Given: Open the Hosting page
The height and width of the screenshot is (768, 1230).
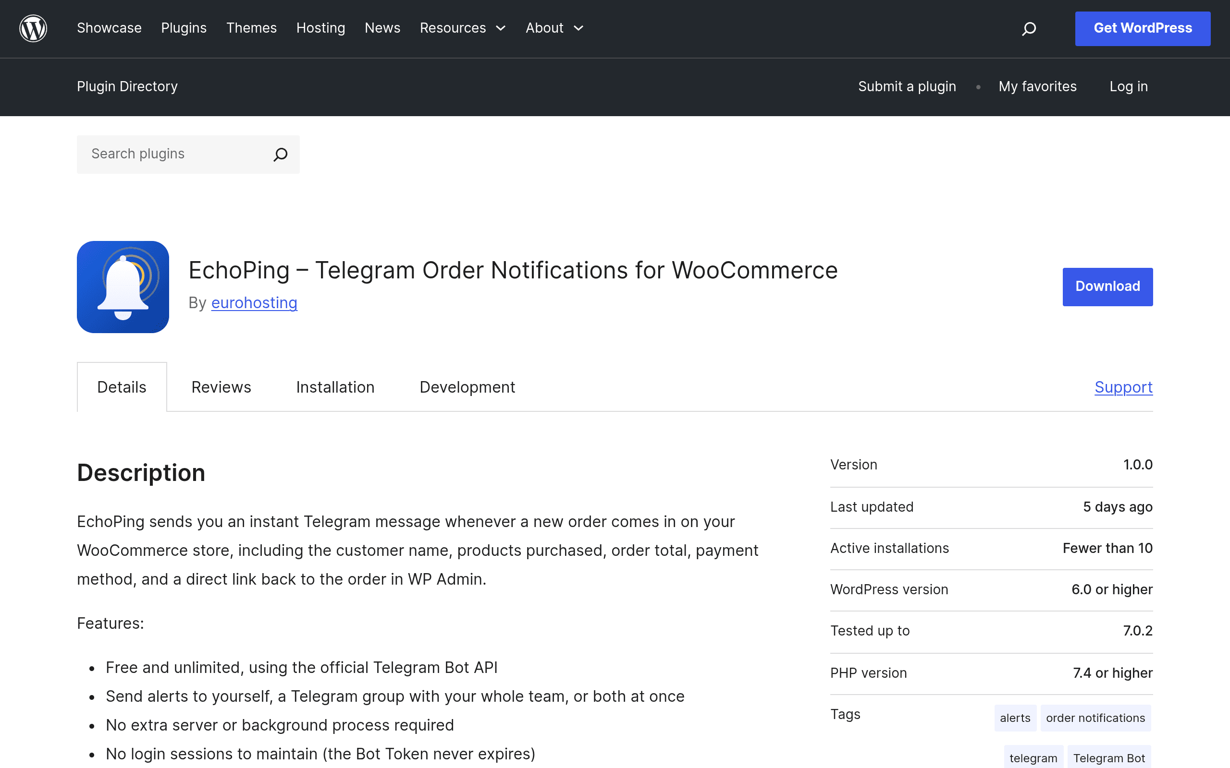Looking at the screenshot, I should point(321,28).
